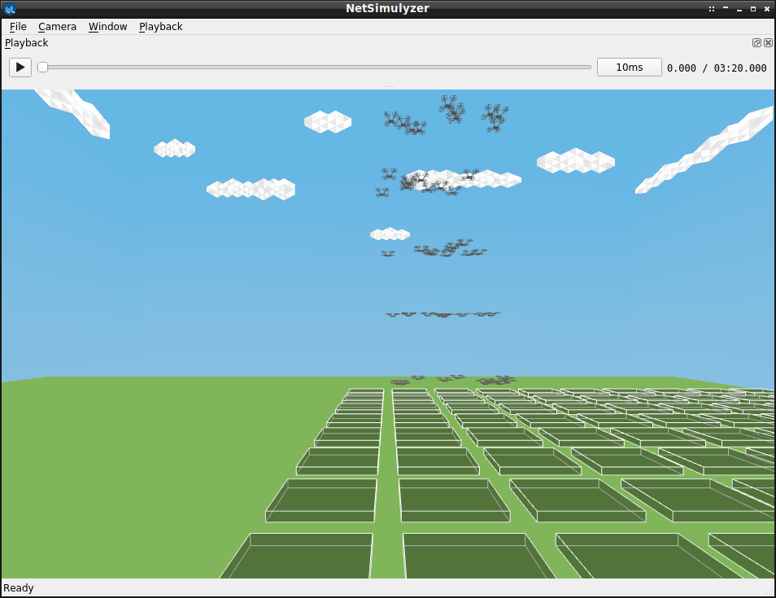This screenshot has height=598, width=776.
Task: Click the Ready status bar message
Action: [19, 588]
